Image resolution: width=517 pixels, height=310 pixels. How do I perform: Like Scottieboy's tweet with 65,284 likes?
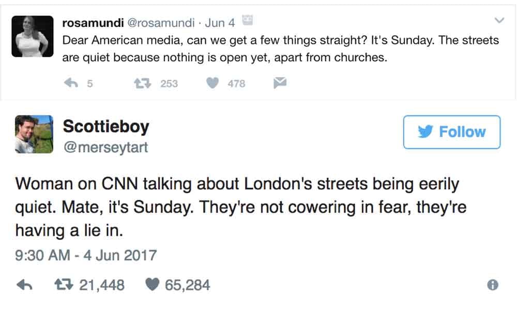pyautogui.click(x=153, y=285)
